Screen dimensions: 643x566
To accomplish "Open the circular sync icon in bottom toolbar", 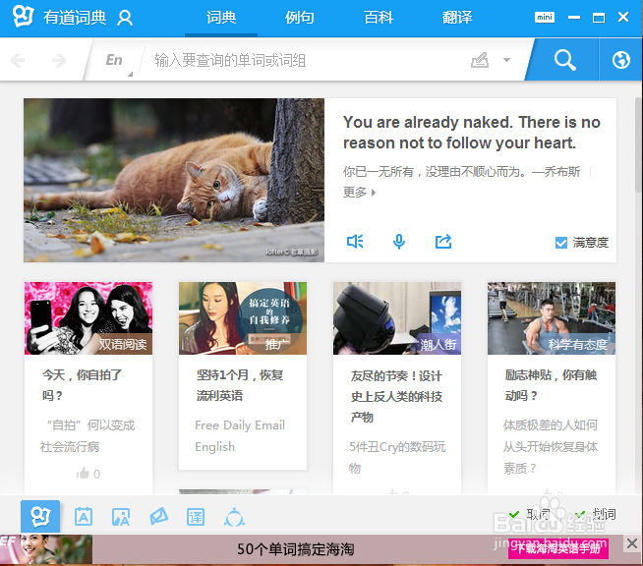I will pos(234,517).
